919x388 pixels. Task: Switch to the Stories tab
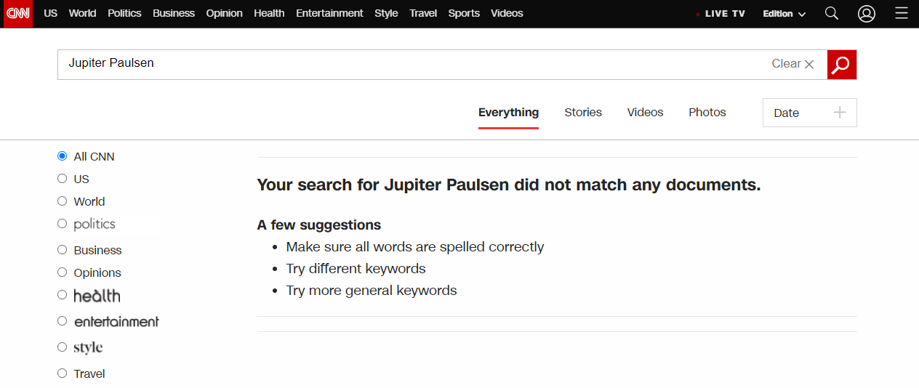583,113
